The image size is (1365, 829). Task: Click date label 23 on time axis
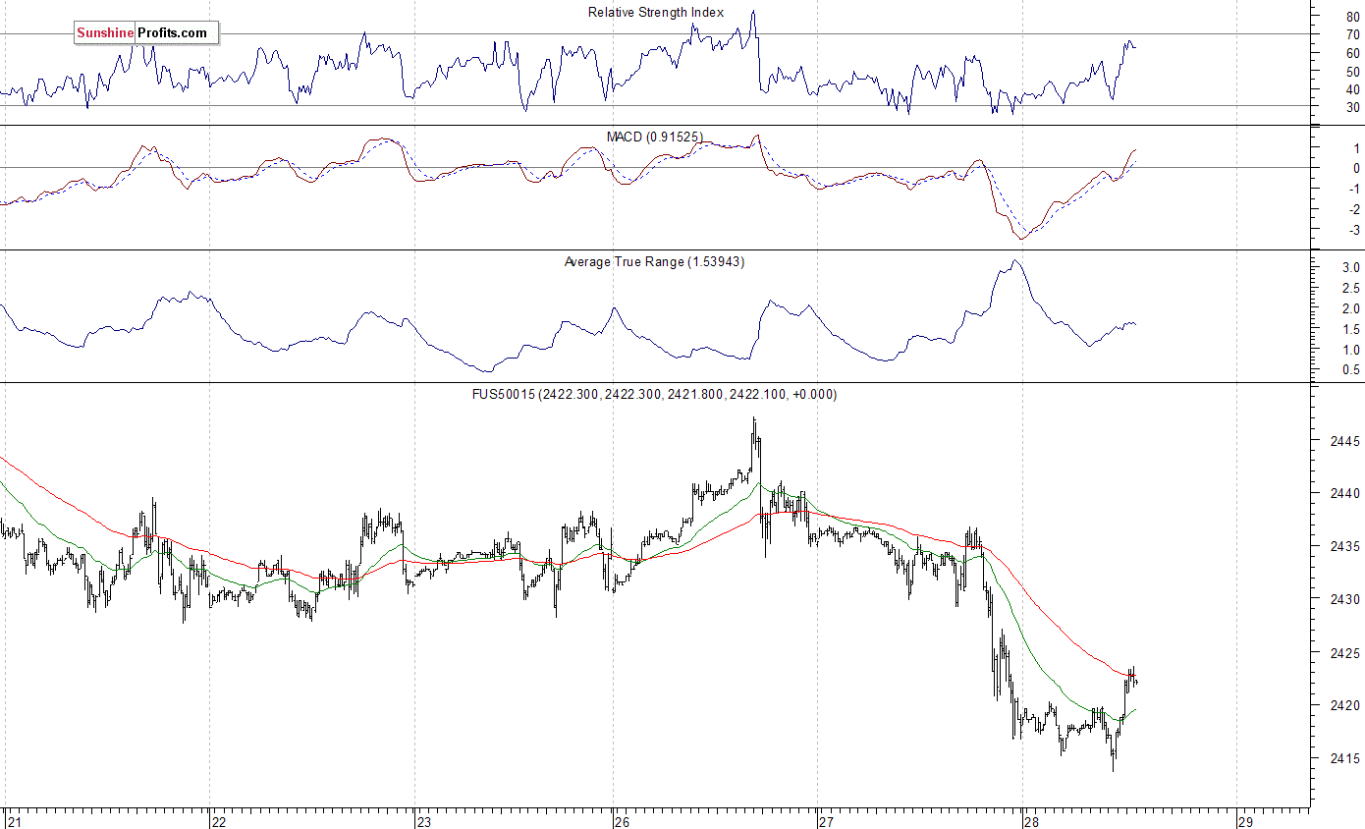coord(424,821)
